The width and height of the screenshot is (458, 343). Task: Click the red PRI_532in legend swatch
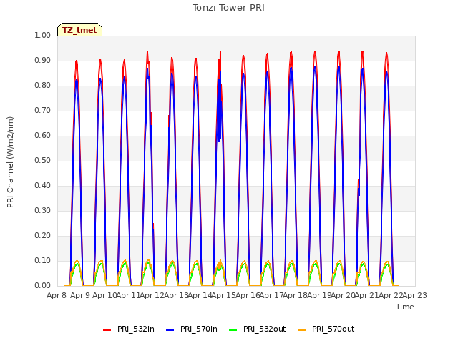[107, 330]
